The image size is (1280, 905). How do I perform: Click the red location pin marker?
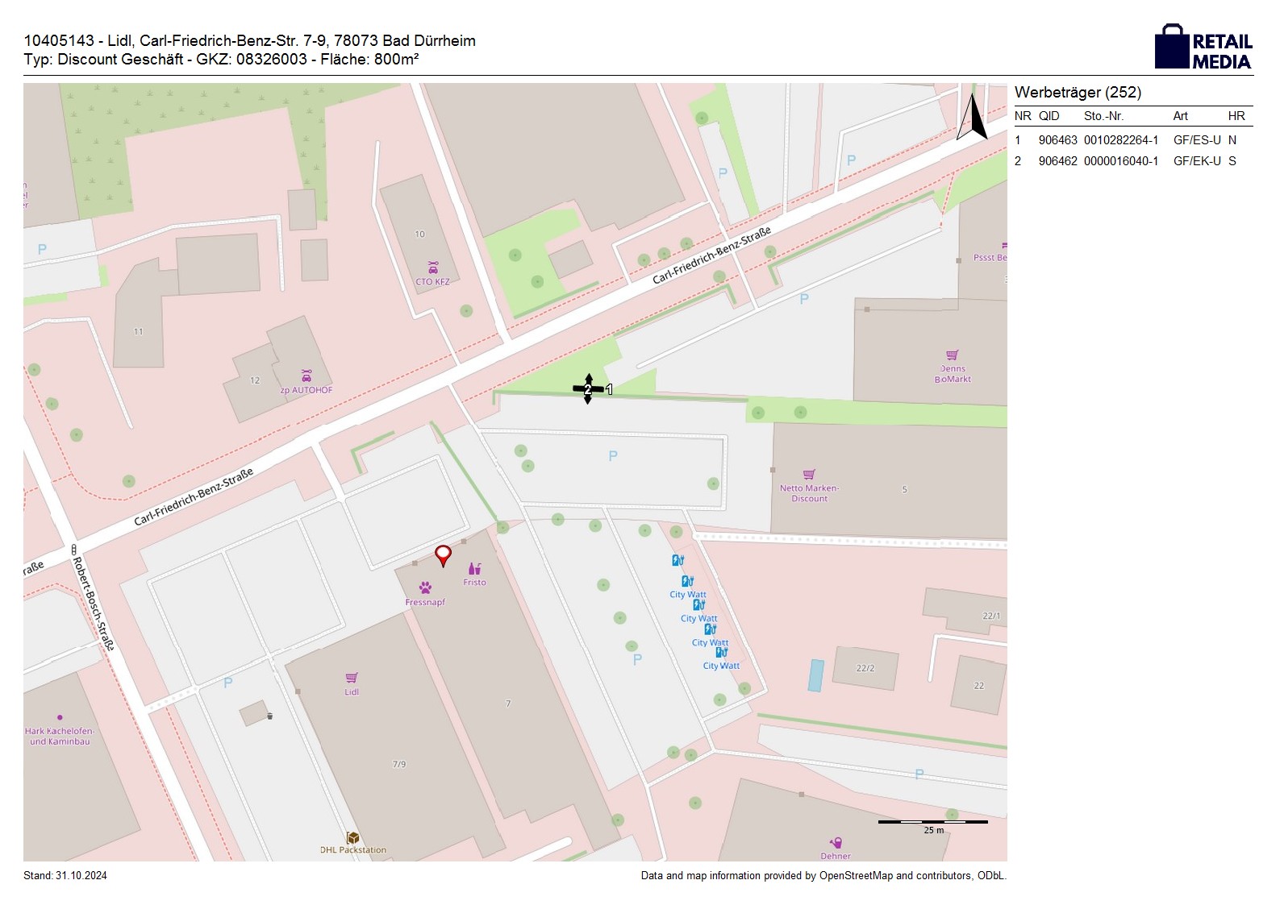click(x=443, y=555)
